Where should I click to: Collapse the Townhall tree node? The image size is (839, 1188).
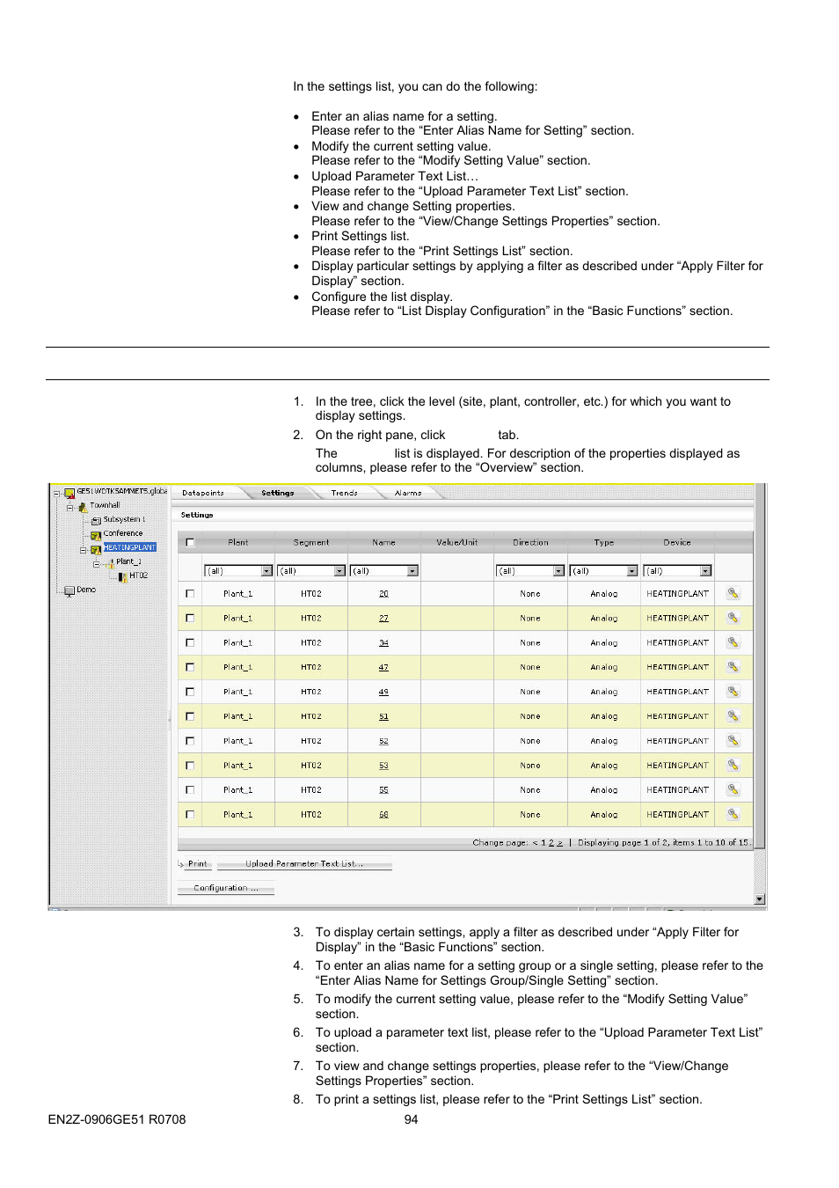click(69, 507)
